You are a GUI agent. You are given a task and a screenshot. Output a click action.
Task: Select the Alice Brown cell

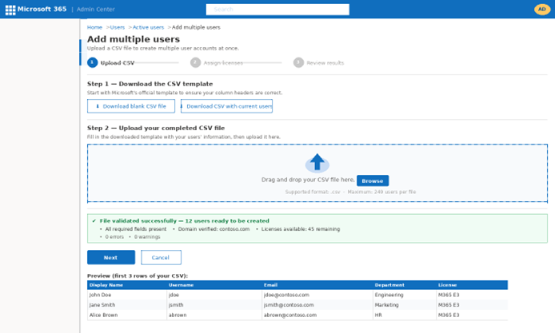(x=126, y=315)
